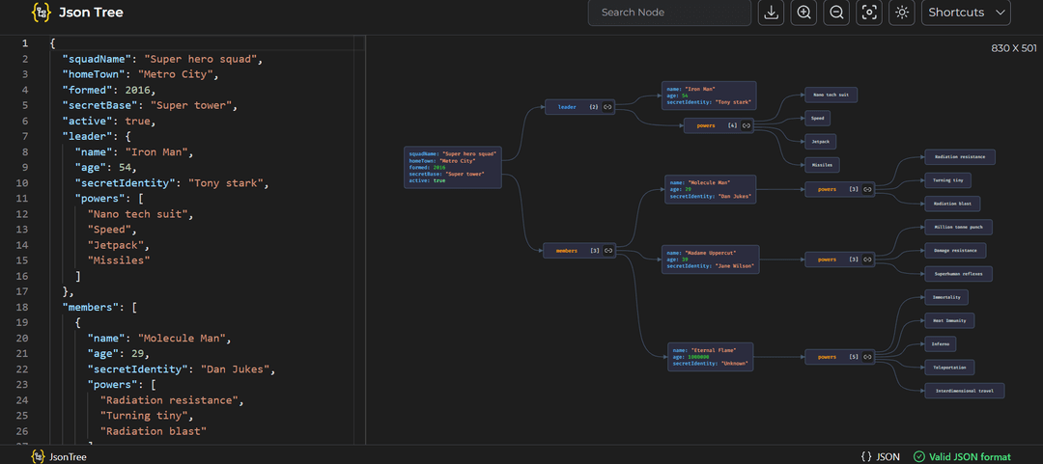The image size is (1043, 464).
Task: Click the 830 X 501 size label
Action: pyautogui.click(x=1014, y=48)
